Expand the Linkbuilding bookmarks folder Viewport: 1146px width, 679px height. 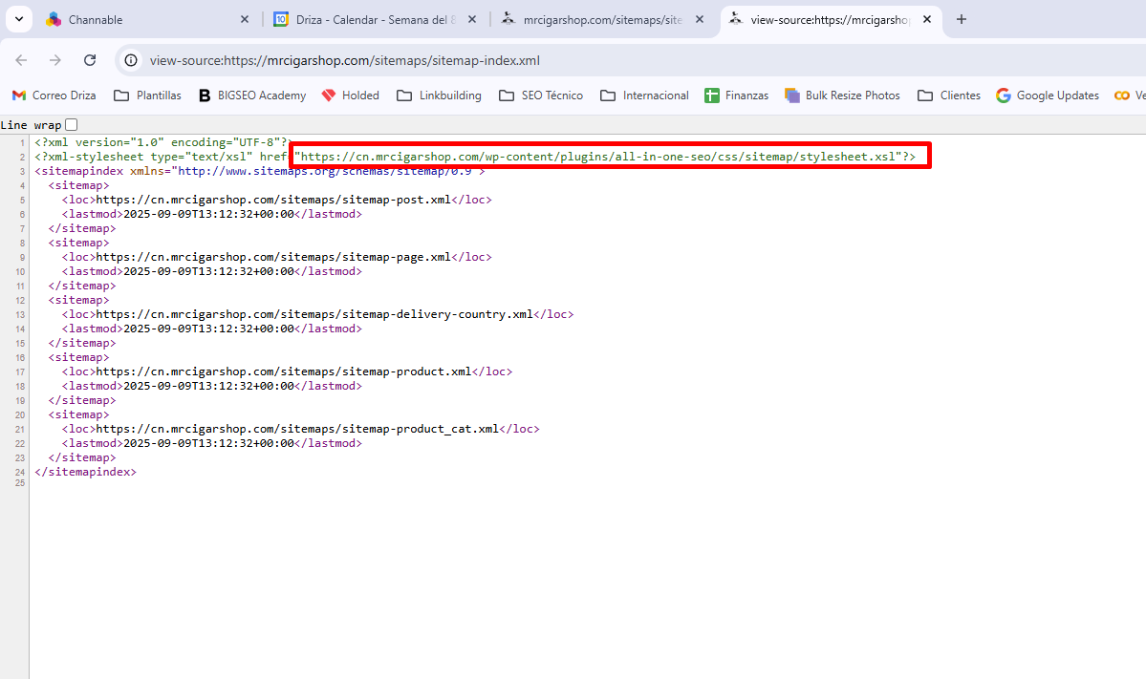click(x=439, y=95)
